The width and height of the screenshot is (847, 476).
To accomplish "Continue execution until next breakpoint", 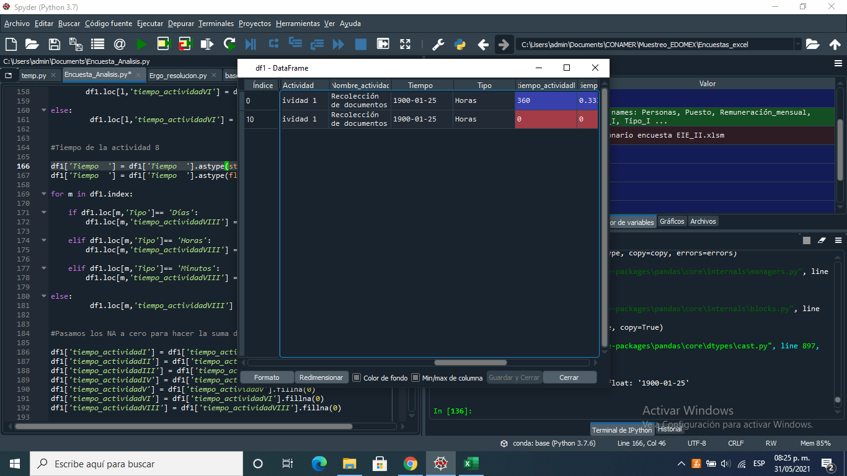I will pos(339,44).
